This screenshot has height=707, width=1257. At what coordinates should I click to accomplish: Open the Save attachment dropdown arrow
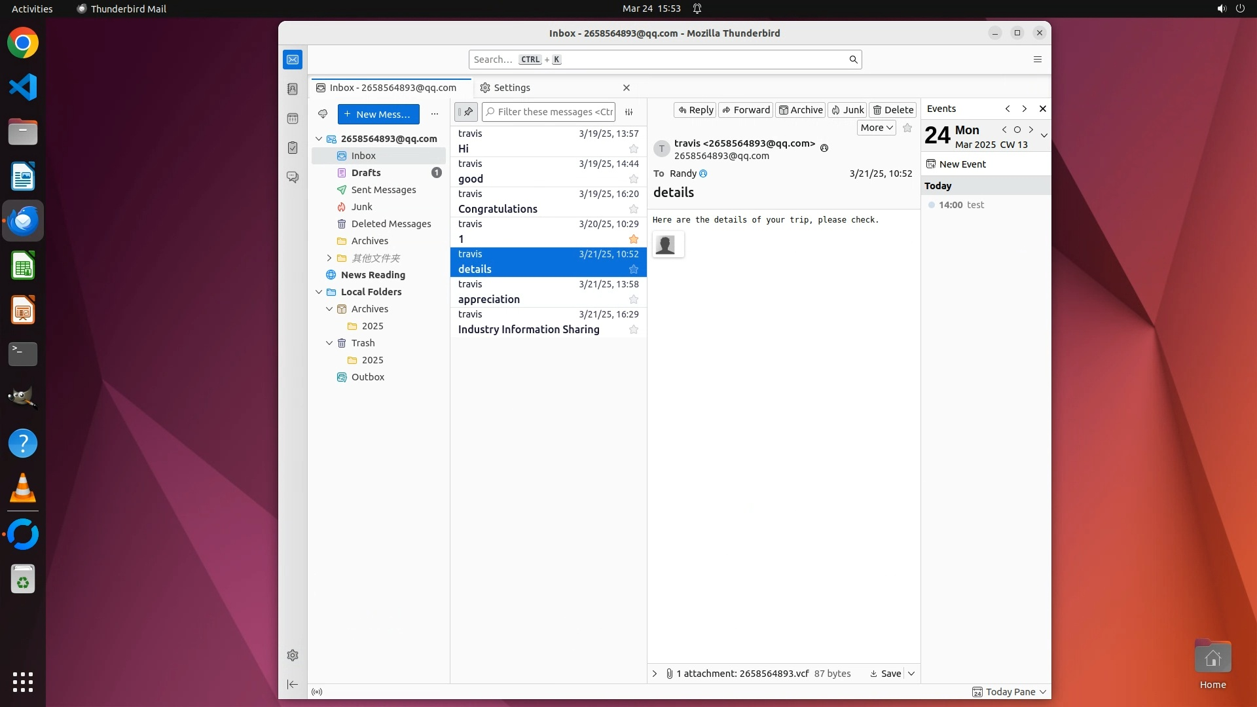(x=911, y=674)
